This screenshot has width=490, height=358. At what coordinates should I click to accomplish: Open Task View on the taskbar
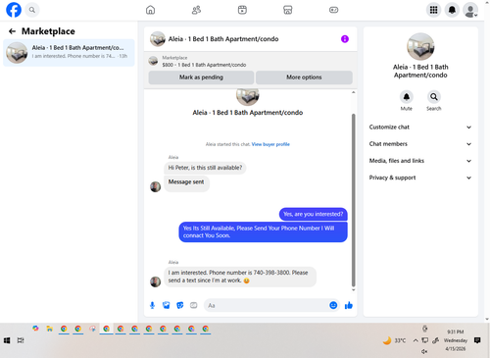point(21,340)
